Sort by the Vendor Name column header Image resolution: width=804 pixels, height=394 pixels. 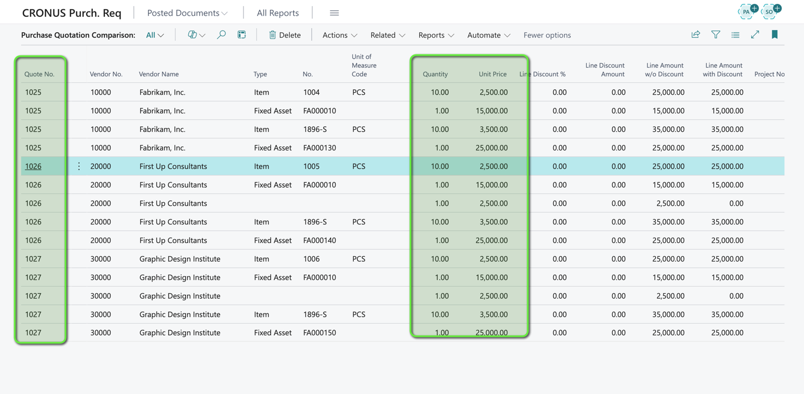(159, 74)
